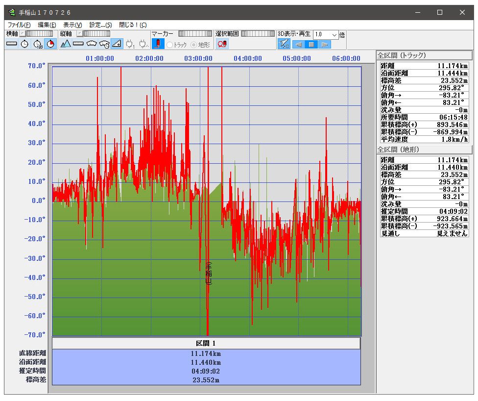
Task: Click the red marker pin icon
Action: pyautogui.click(x=158, y=44)
